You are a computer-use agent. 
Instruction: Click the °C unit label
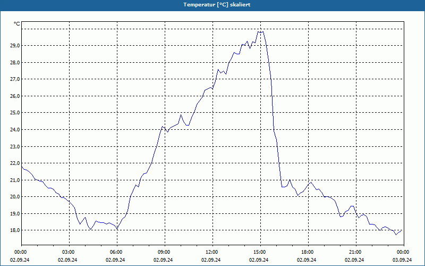point(17,24)
